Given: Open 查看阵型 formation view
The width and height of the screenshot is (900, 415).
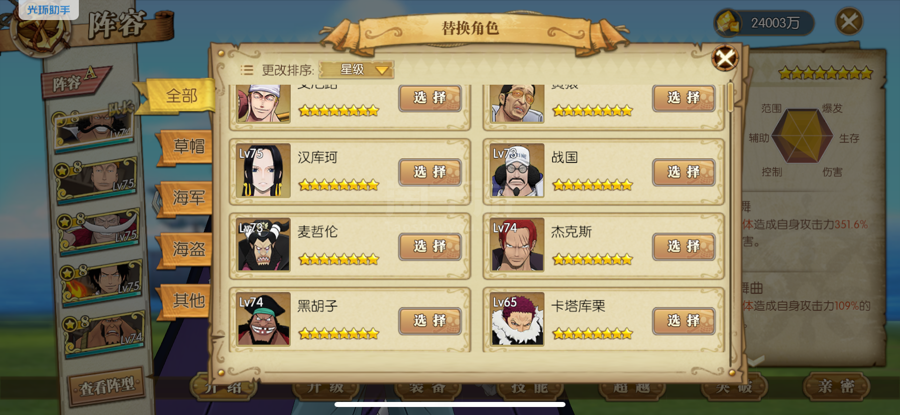Looking at the screenshot, I should pyautogui.click(x=107, y=386).
